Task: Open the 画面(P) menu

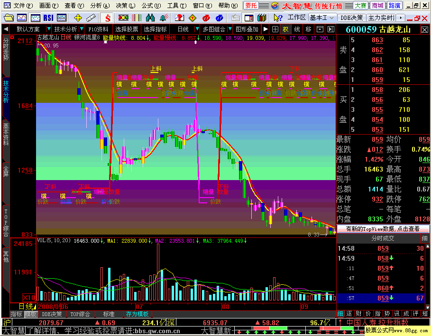Action: click(49, 6)
